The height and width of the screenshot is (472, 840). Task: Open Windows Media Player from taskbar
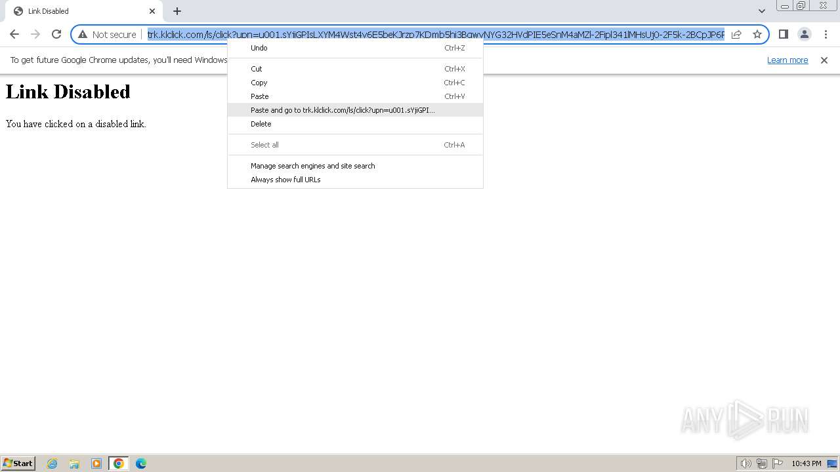pos(96,463)
